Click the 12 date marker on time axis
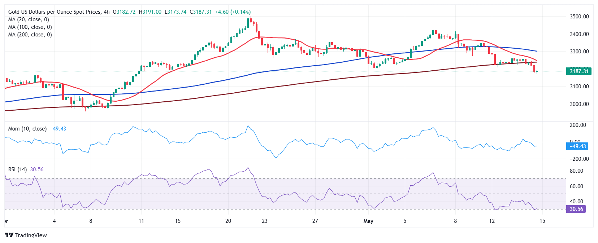 492,221
